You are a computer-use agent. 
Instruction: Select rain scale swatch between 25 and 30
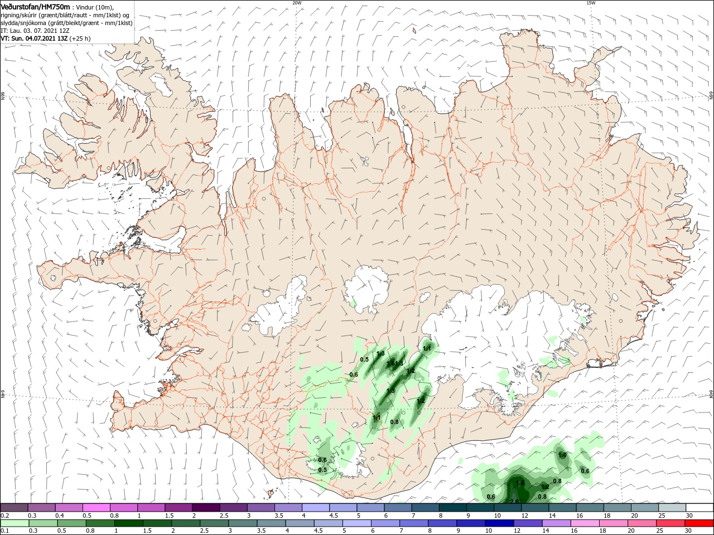[672, 523]
